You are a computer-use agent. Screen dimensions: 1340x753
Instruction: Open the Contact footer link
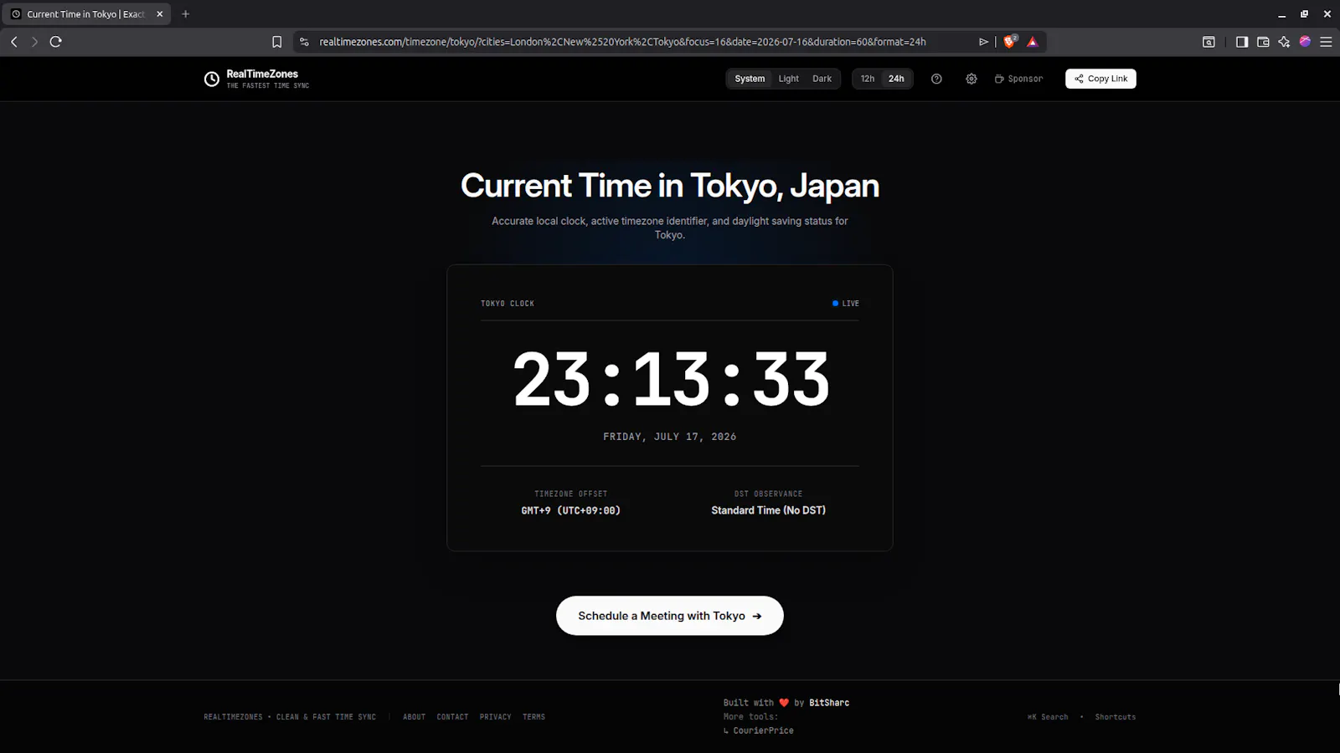click(x=452, y=717)
